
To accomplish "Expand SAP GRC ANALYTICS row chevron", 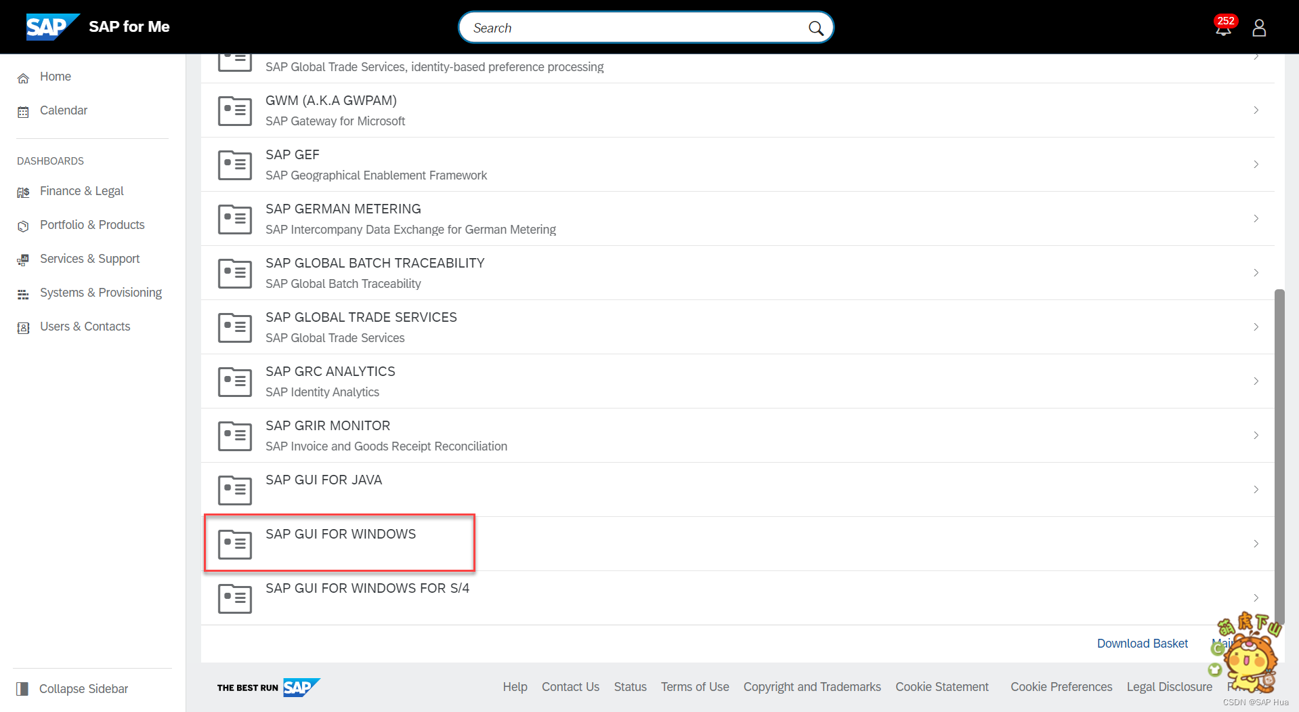I will tap(1256, 381).
